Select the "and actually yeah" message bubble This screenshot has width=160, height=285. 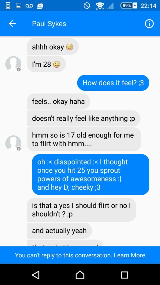coord(59,230)
